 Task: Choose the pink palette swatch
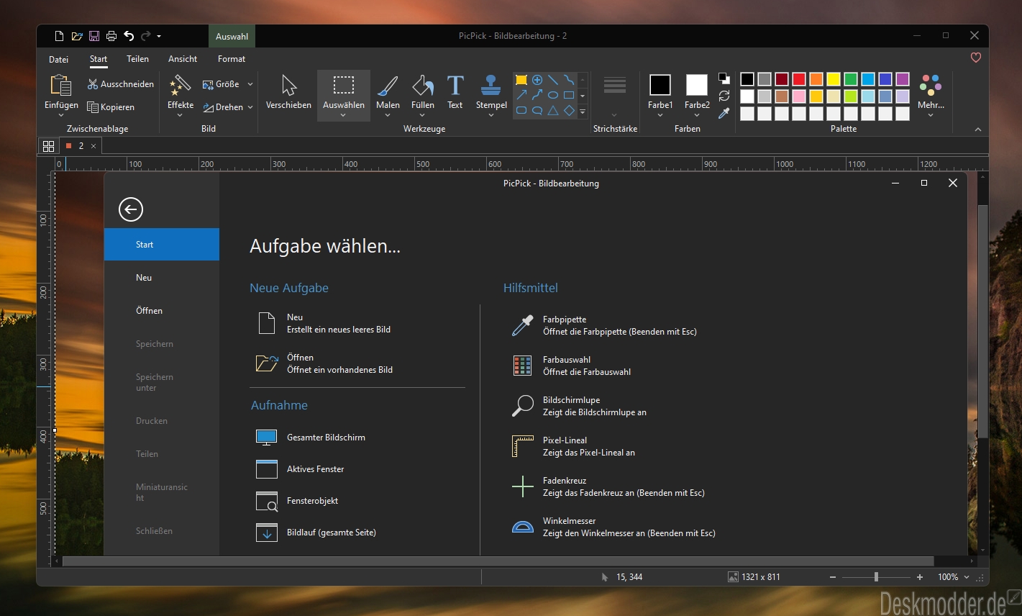(799, 96)
